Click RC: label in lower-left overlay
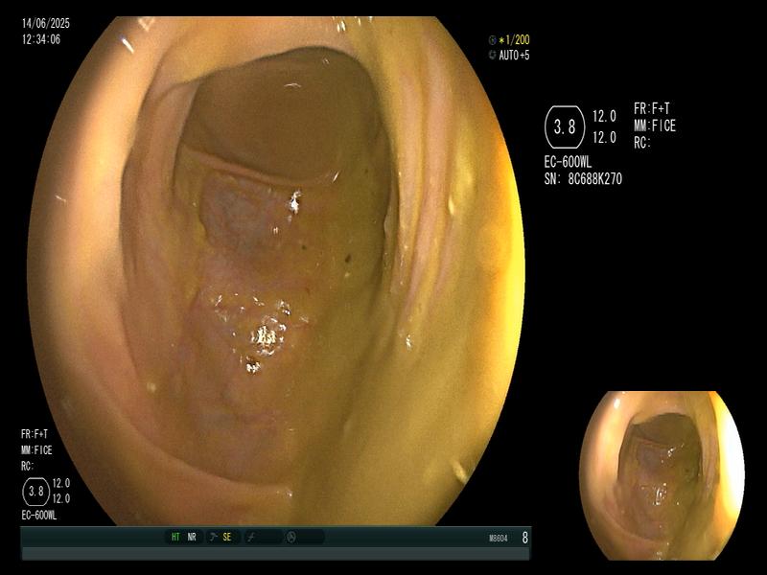The width and height of the screenshot is (767, 575). click(28, 467)
